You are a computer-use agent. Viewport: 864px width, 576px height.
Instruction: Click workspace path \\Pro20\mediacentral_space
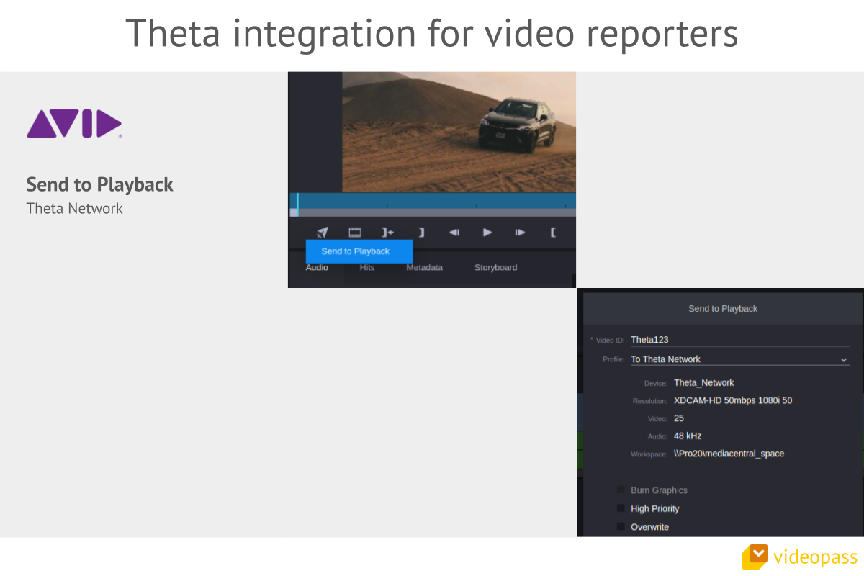click(x=729, y=454)
